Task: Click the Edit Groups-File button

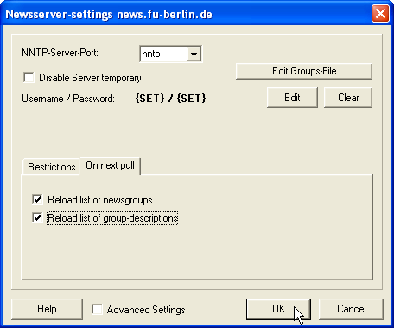Action: (x=304, y=71)
